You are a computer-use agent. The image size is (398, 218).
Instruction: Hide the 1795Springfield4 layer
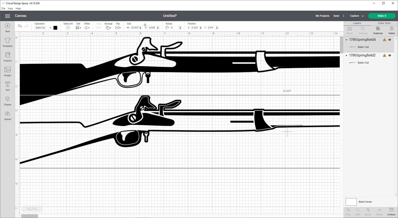(390, 39)
